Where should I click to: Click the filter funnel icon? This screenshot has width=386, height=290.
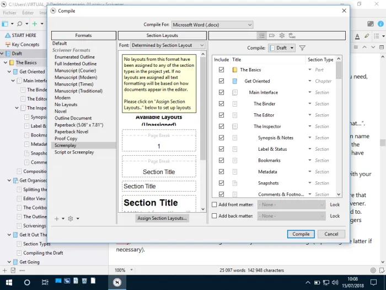(x=302, y=48)
